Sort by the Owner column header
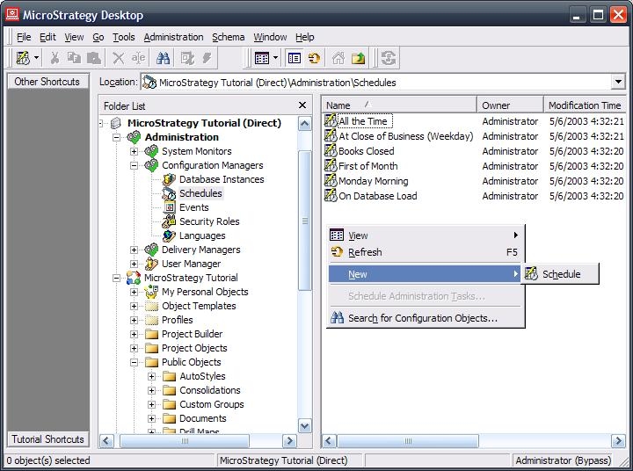The image size is (633, 471). pyautogui.click(x=510, y=105)
